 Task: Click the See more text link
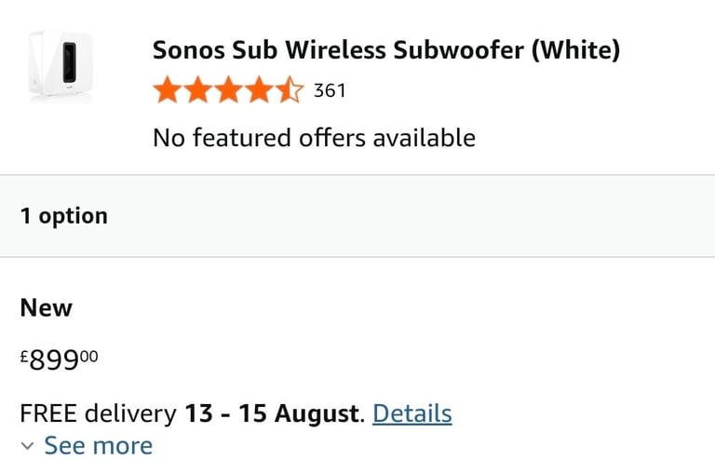click(x=99, y=446)
